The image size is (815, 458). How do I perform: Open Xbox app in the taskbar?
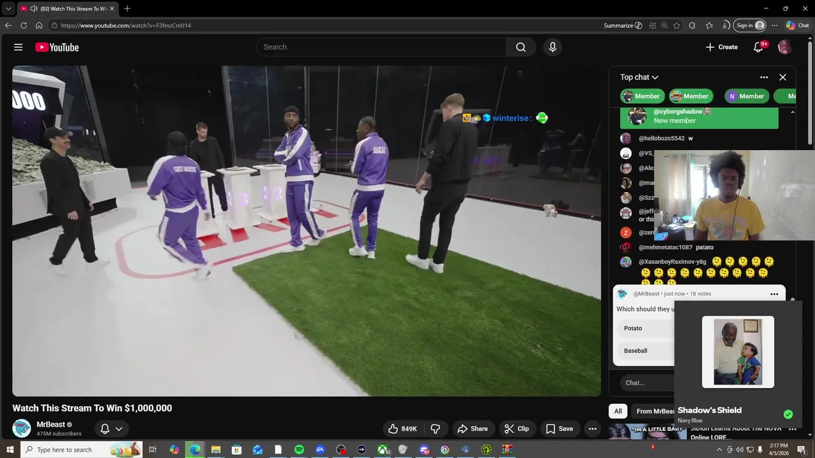pyautogui.click(x=382, y=450)
